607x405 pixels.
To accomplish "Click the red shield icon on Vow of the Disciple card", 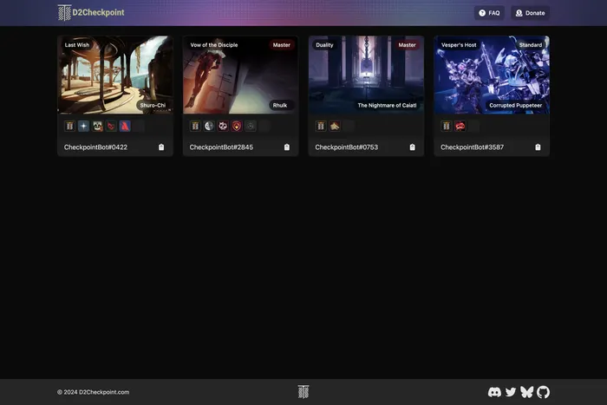I will coord(237,126).
